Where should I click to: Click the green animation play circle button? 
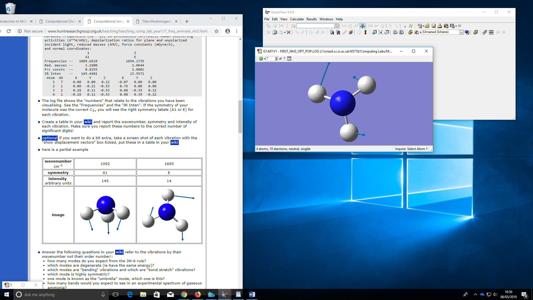[261, 59]
